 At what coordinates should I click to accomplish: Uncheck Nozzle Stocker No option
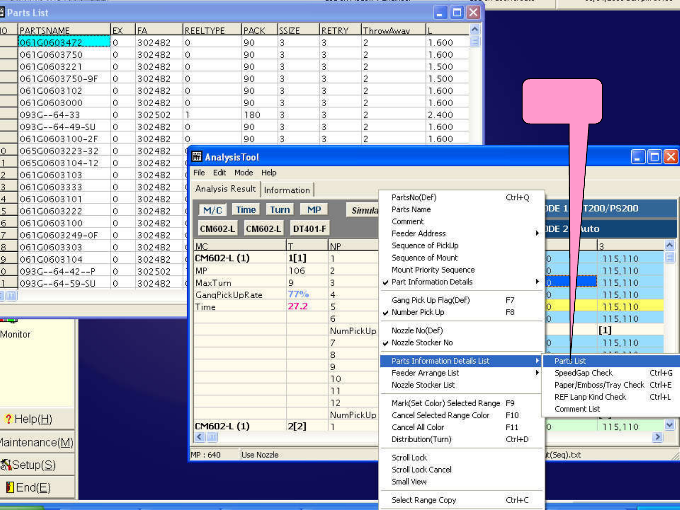422,343
